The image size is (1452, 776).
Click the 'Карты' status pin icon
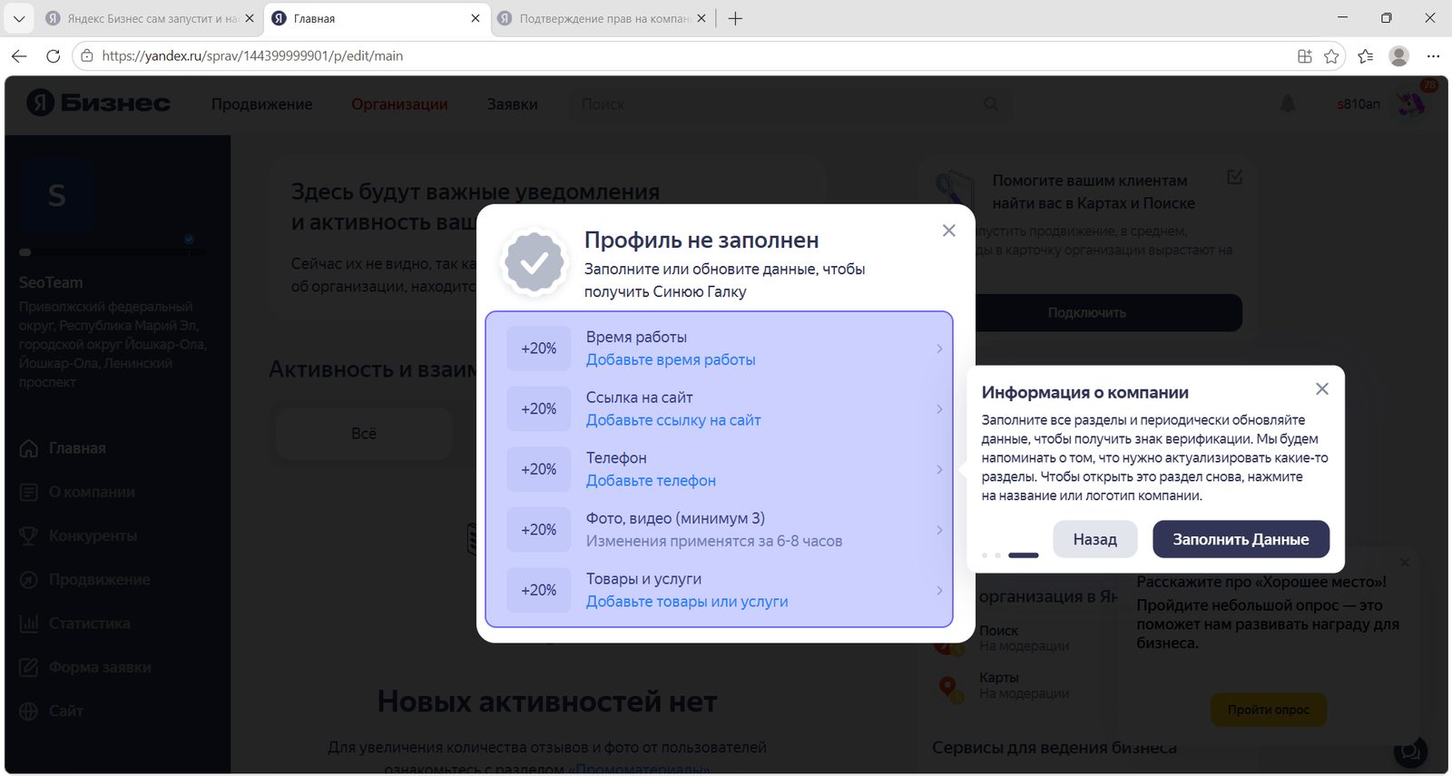[x=948, y=687]
